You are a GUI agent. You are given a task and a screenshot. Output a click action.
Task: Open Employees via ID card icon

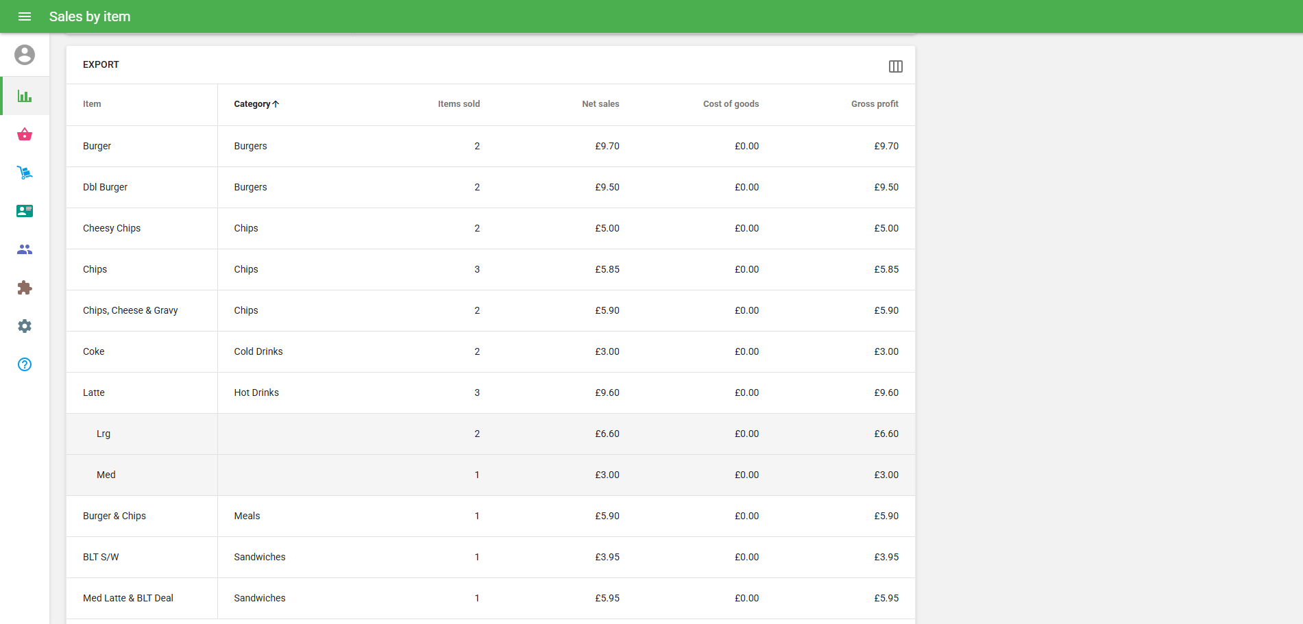[x=25, y=211]
